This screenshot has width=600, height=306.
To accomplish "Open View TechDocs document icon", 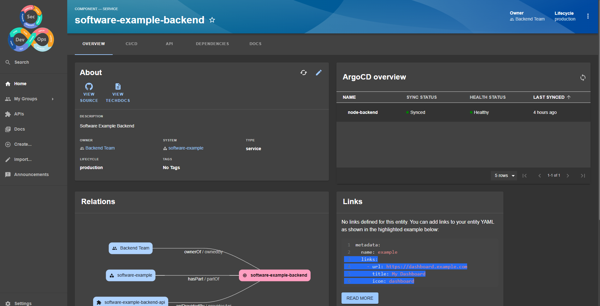I will [x=118, y=87].
